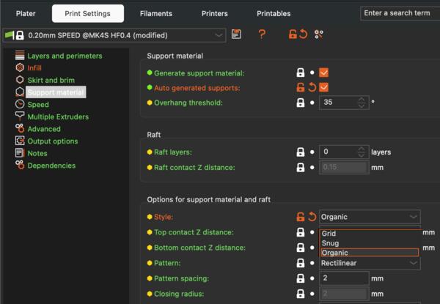Open the Notes page
This screenshot has width=440, height=304.
point(37,153)
